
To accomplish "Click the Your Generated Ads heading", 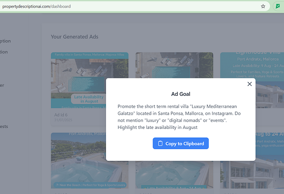I will (x=74, y=37).
